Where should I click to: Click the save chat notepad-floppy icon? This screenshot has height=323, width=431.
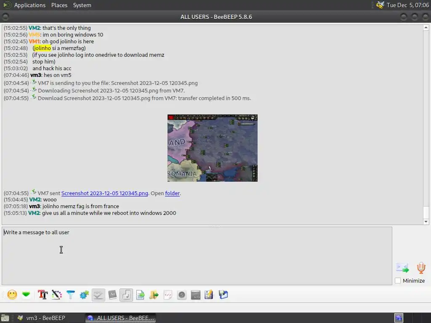[209, 295]
